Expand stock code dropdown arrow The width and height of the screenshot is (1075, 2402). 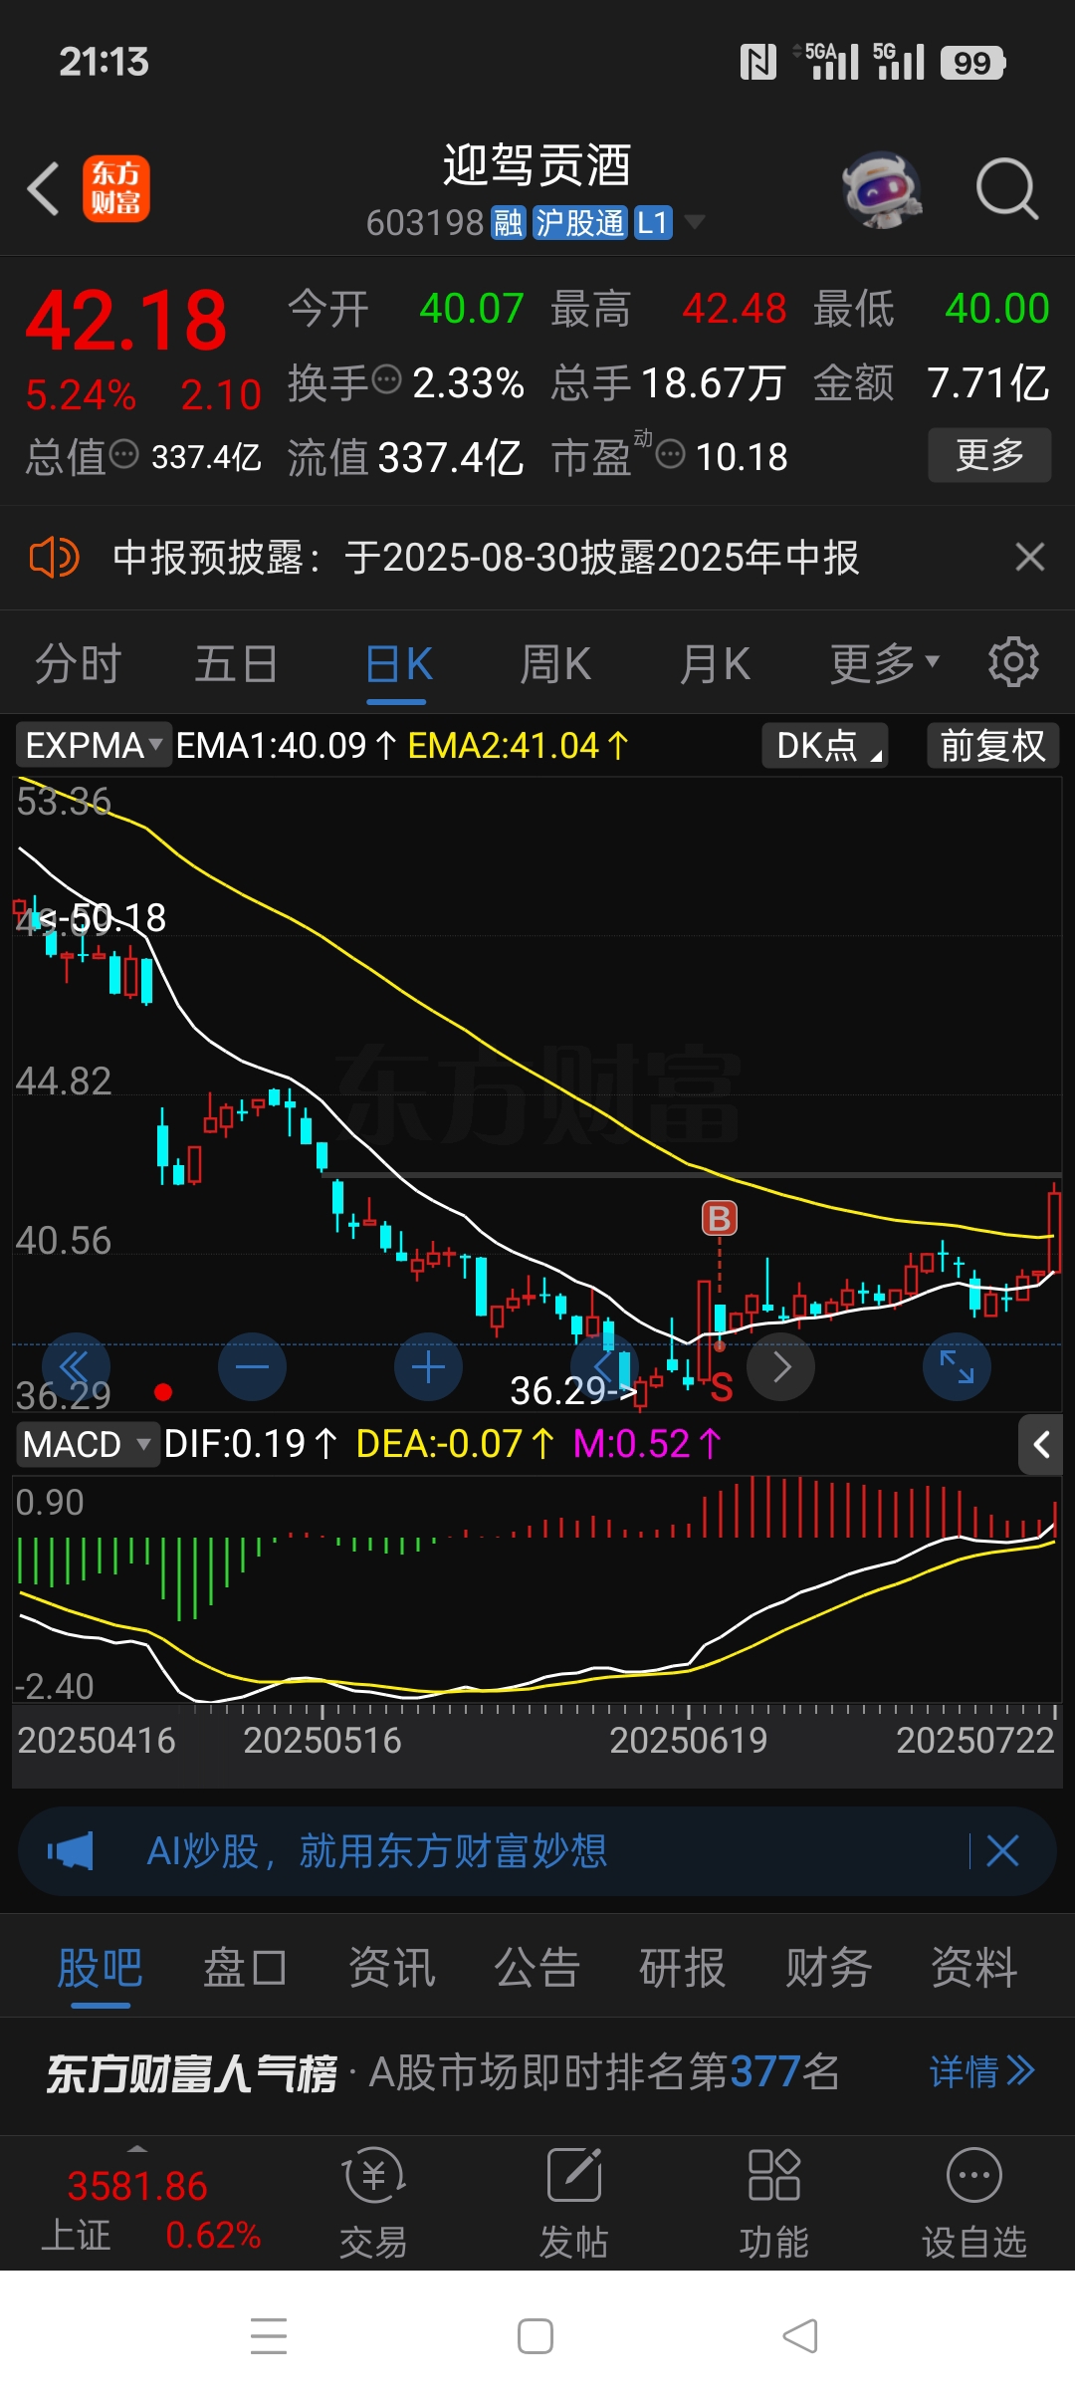click(694, 222)
